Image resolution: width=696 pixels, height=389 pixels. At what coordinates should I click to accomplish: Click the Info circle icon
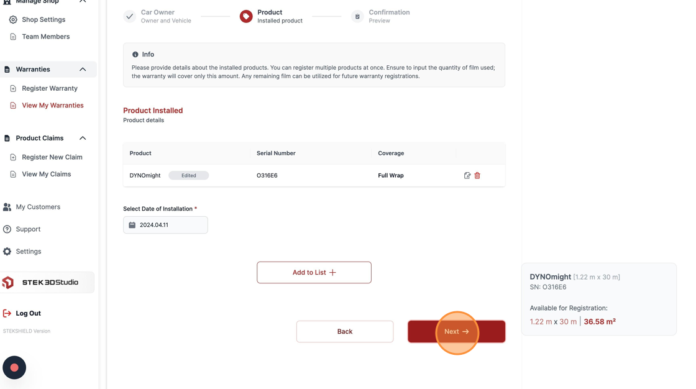(x=135, y=54)
